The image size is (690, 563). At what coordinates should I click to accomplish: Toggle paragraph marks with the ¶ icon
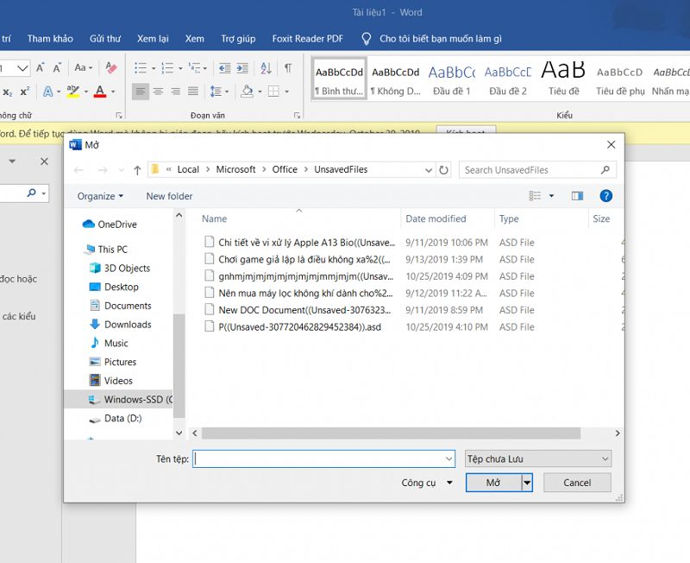(287, 69)
